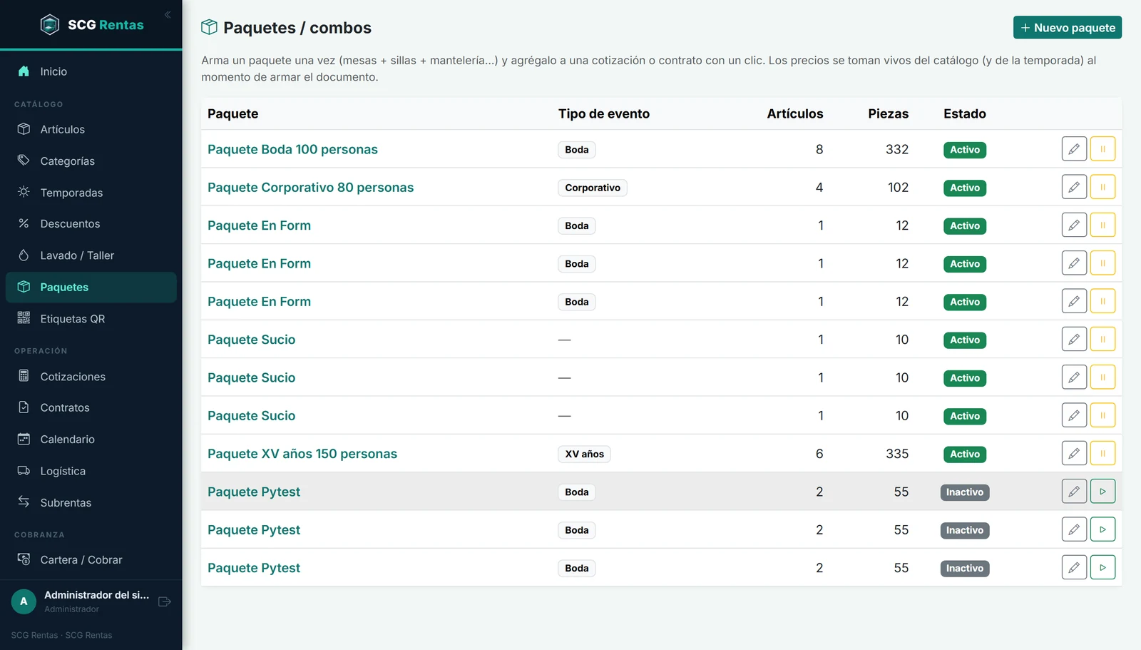This screenshot has height=650, width=1141.
Task: Open Artículos in the catalog menu
Action: coord(91,129)
